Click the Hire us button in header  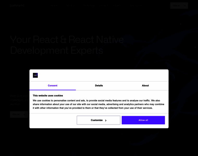click(179, 5)
